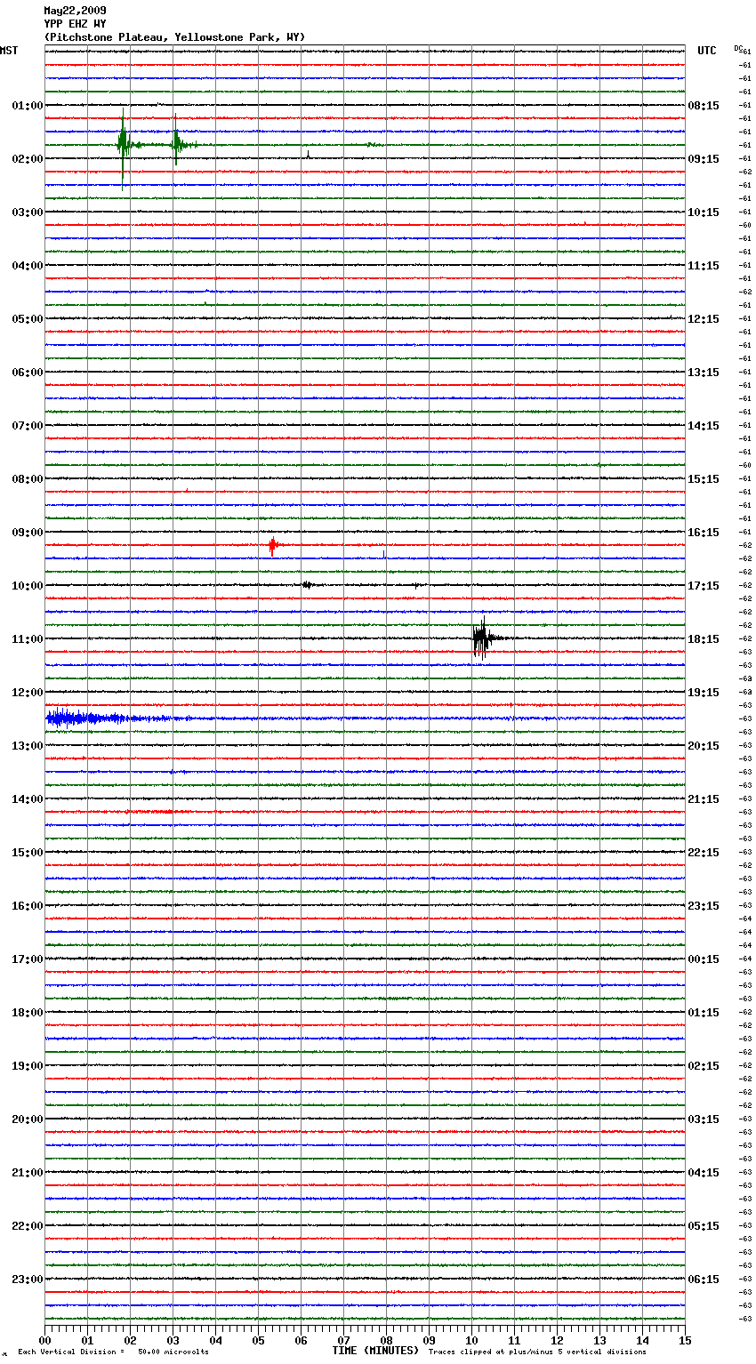Click the 06:15 UTC time label
This screenshot has height=1364, width=756.
tap(704, 1280)
